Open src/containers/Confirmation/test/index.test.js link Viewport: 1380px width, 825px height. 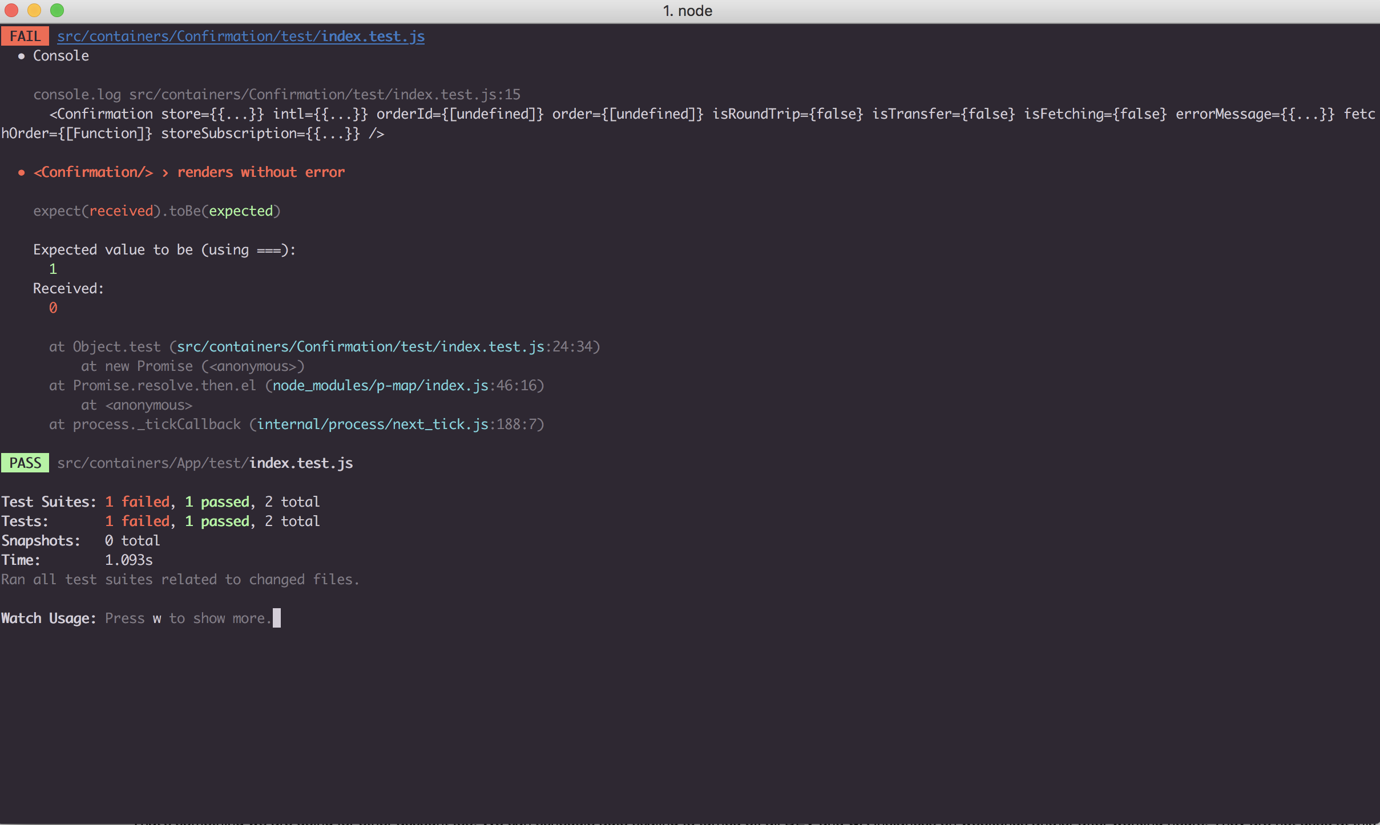[240, 36]
